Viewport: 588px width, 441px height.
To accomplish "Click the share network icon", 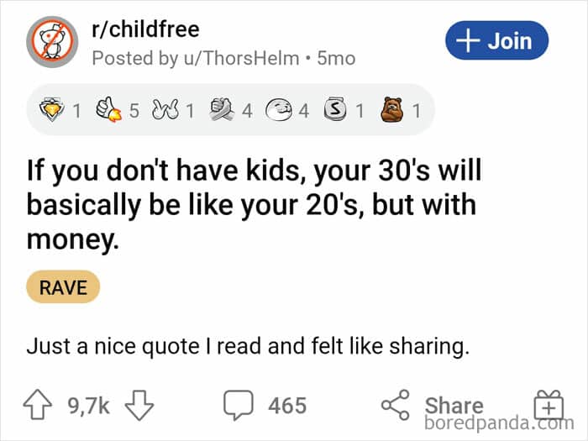I will (x=396, y=405).
